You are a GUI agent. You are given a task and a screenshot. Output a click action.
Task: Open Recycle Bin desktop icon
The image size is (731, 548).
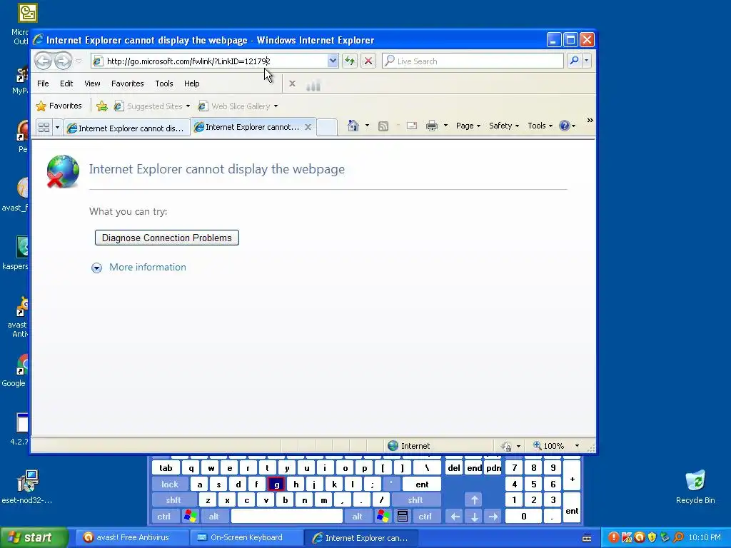coord(695,487)
